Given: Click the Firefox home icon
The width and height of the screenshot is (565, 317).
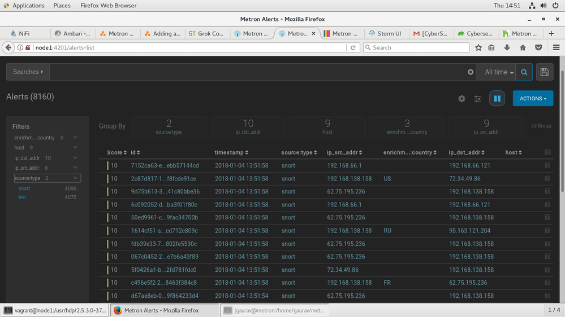Looking at the screenshot, I should click(x=523, y=48).
